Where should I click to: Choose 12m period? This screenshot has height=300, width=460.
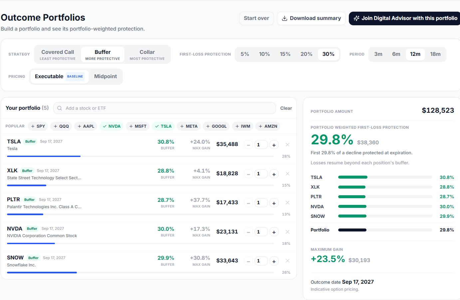point(415,54)
